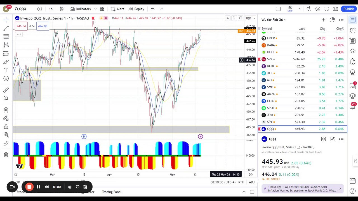Toggle magnet mode
This screenshot has width=358, height=201.
click(6, 110)
